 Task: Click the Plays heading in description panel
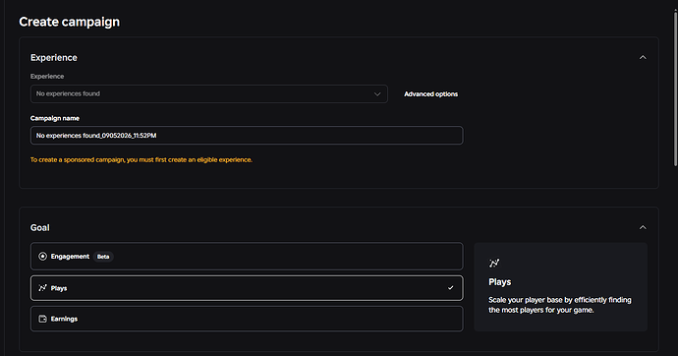[500, 282]
